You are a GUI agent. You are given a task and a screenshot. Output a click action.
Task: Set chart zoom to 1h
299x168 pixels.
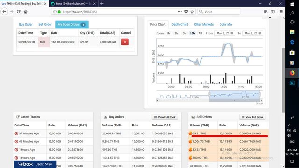tap(168, 33)
